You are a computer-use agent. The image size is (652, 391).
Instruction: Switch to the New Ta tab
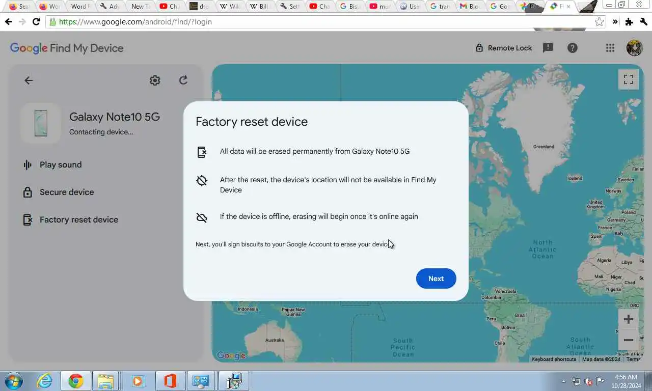140,7
